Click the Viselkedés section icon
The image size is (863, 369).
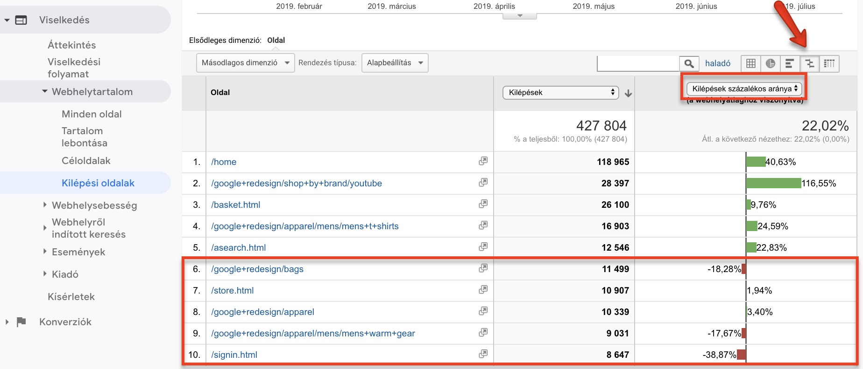21,20
